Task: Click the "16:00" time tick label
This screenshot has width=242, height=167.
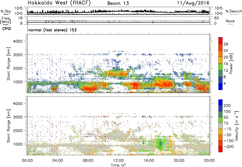Action: click(149, 160)
